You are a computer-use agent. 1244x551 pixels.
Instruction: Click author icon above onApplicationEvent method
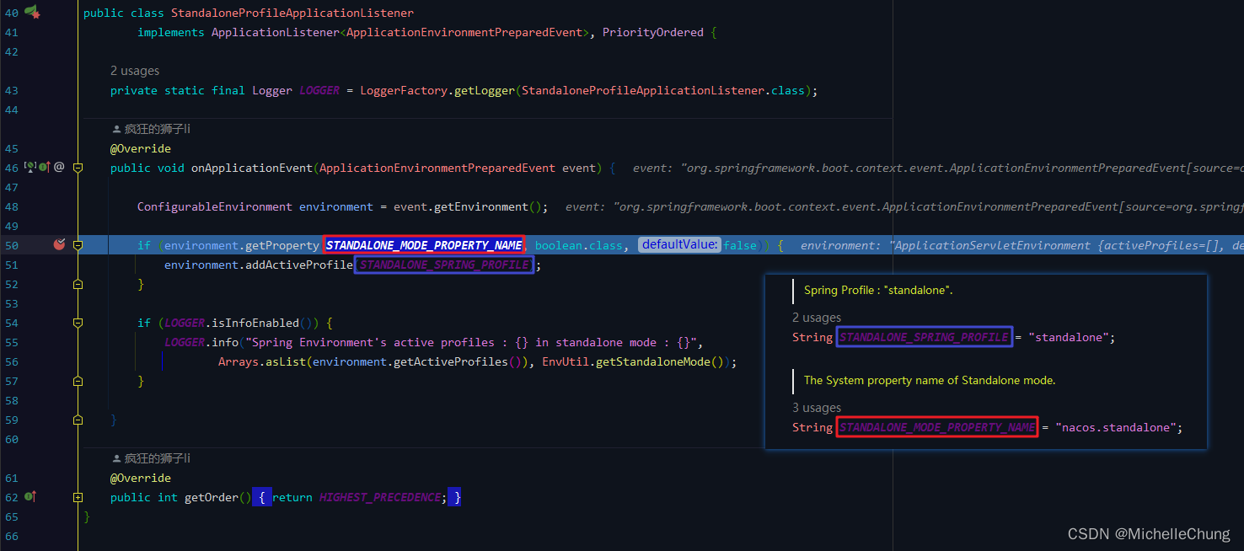(x=116, y=129)
